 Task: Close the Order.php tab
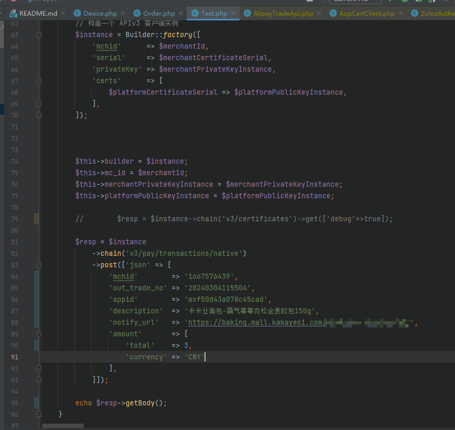click(181, 14)
